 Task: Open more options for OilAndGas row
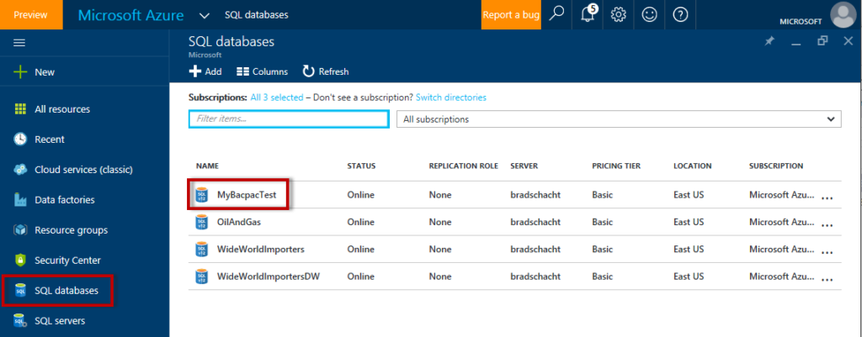(x=827, y=225)
